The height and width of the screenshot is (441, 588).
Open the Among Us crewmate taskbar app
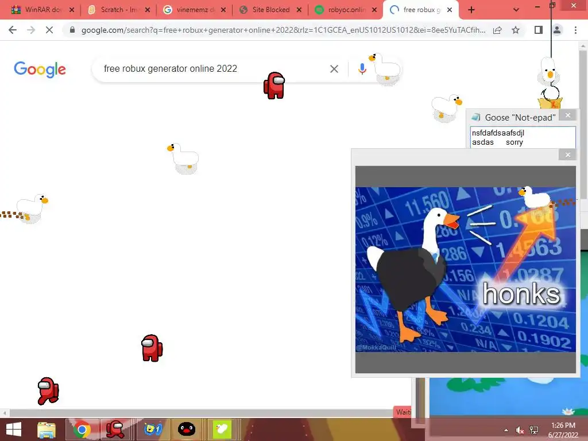115,430
